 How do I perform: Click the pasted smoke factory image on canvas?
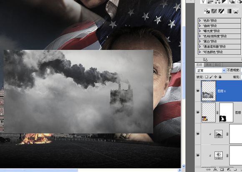click(78, 91)
